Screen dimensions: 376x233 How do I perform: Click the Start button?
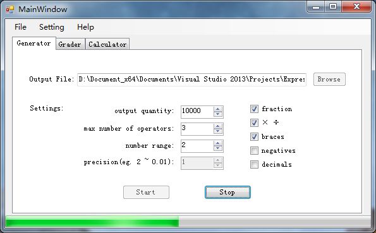146,192
